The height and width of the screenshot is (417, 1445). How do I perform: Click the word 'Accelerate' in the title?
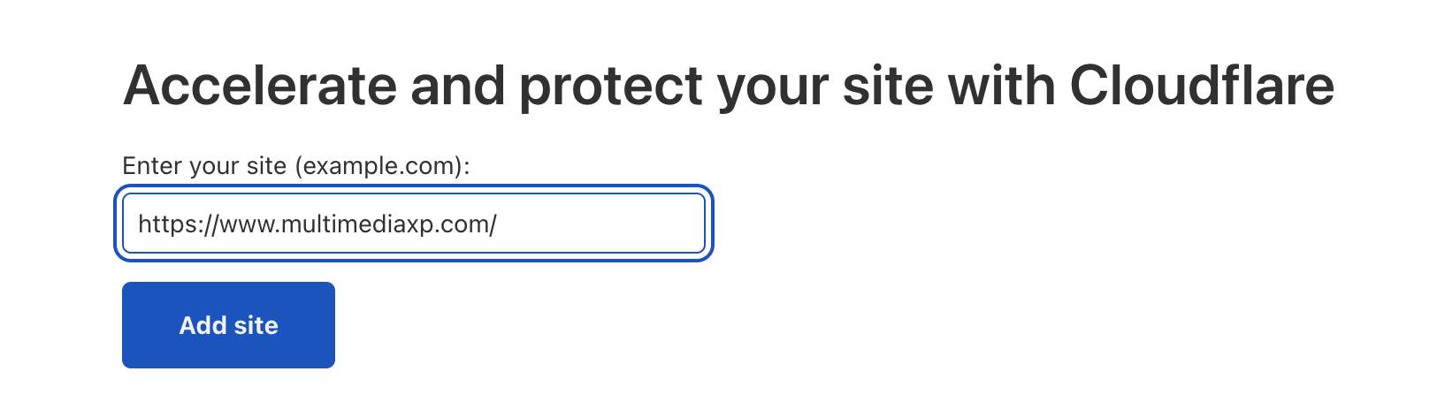[260, 86]
